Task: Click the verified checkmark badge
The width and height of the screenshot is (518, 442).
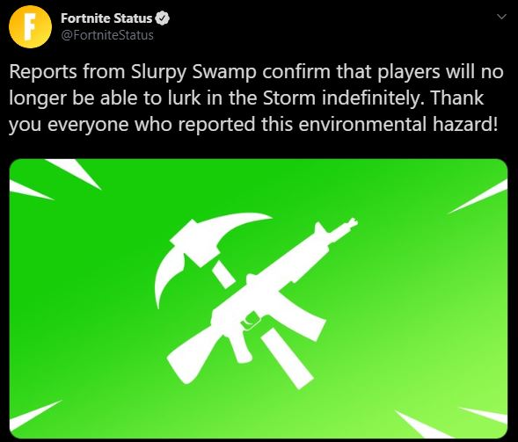Action: (x=162, y=18)
